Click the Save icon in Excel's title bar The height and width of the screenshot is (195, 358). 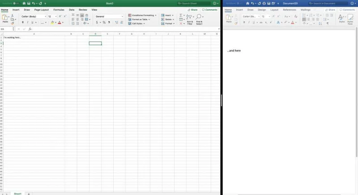pyautogui.click(x=29, y=3)
